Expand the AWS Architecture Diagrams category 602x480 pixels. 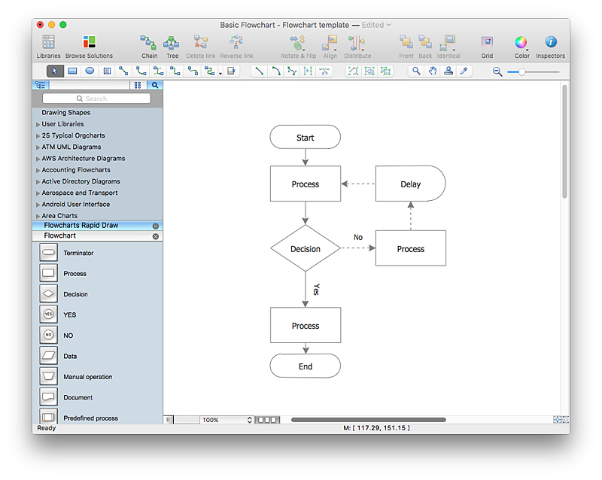[83, 159]
